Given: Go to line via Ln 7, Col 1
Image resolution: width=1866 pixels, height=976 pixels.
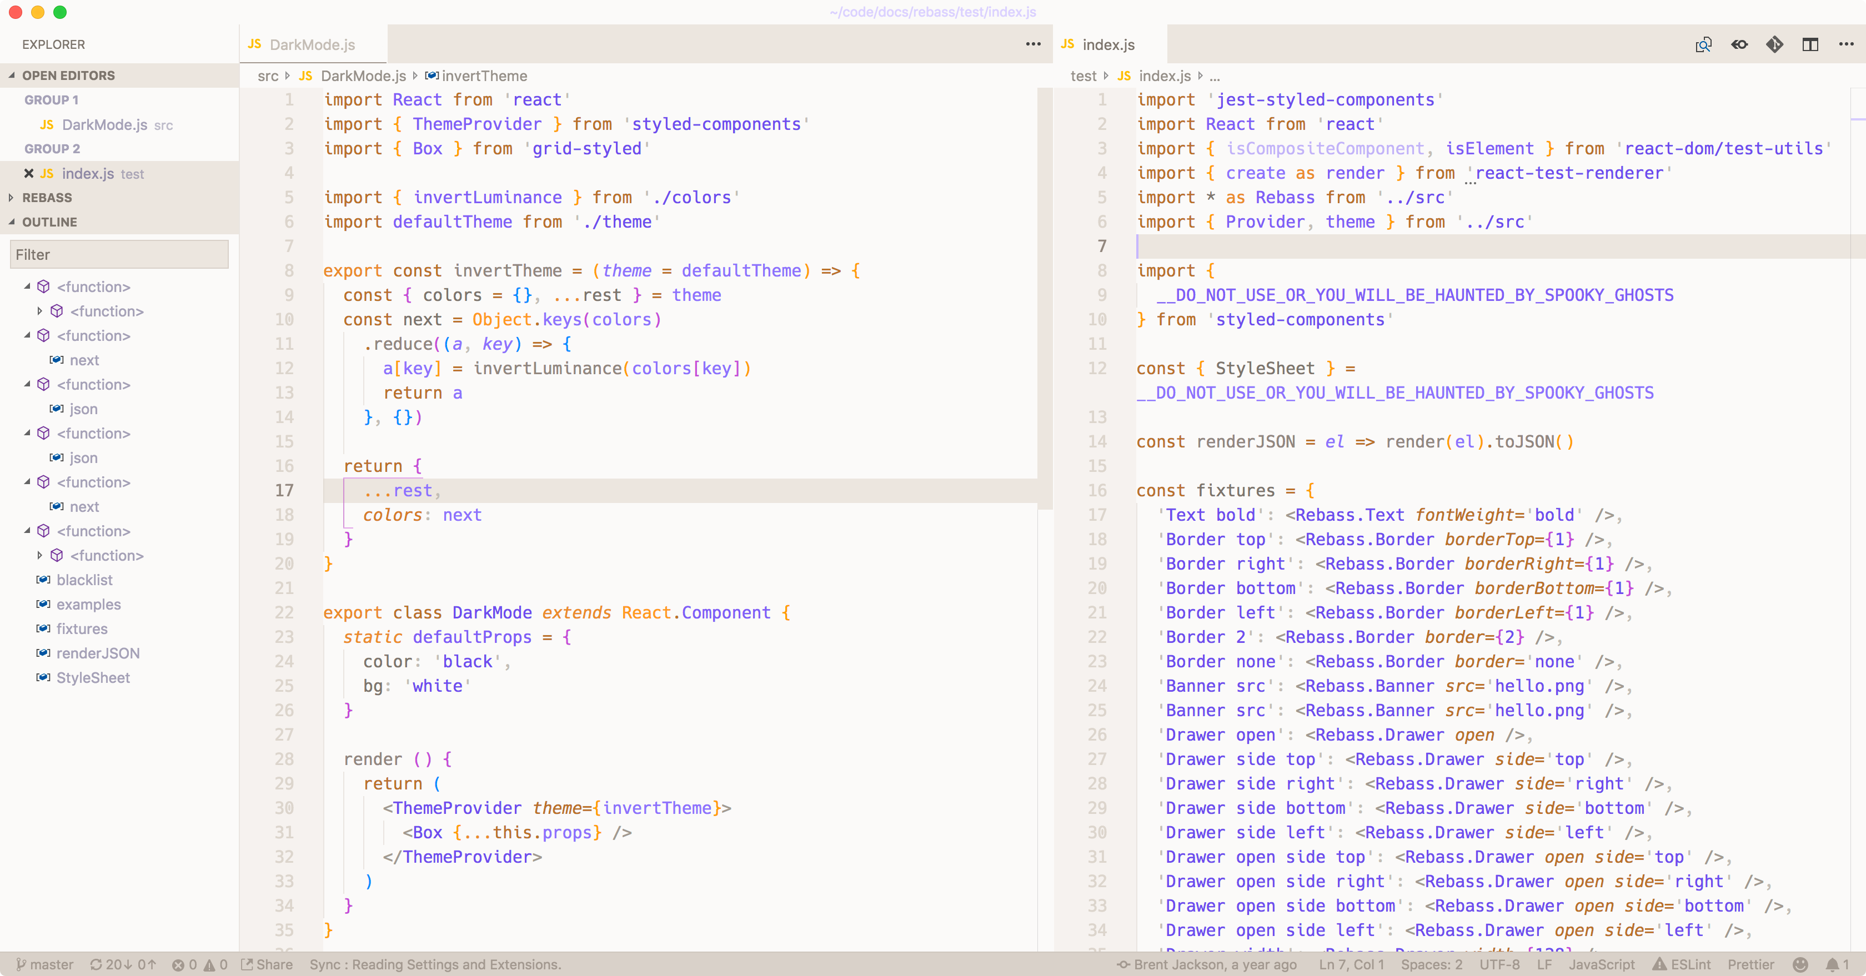Looking at the screenshot, I should coord(1351,964).
